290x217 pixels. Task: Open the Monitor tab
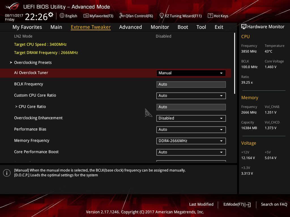(160, 27)
